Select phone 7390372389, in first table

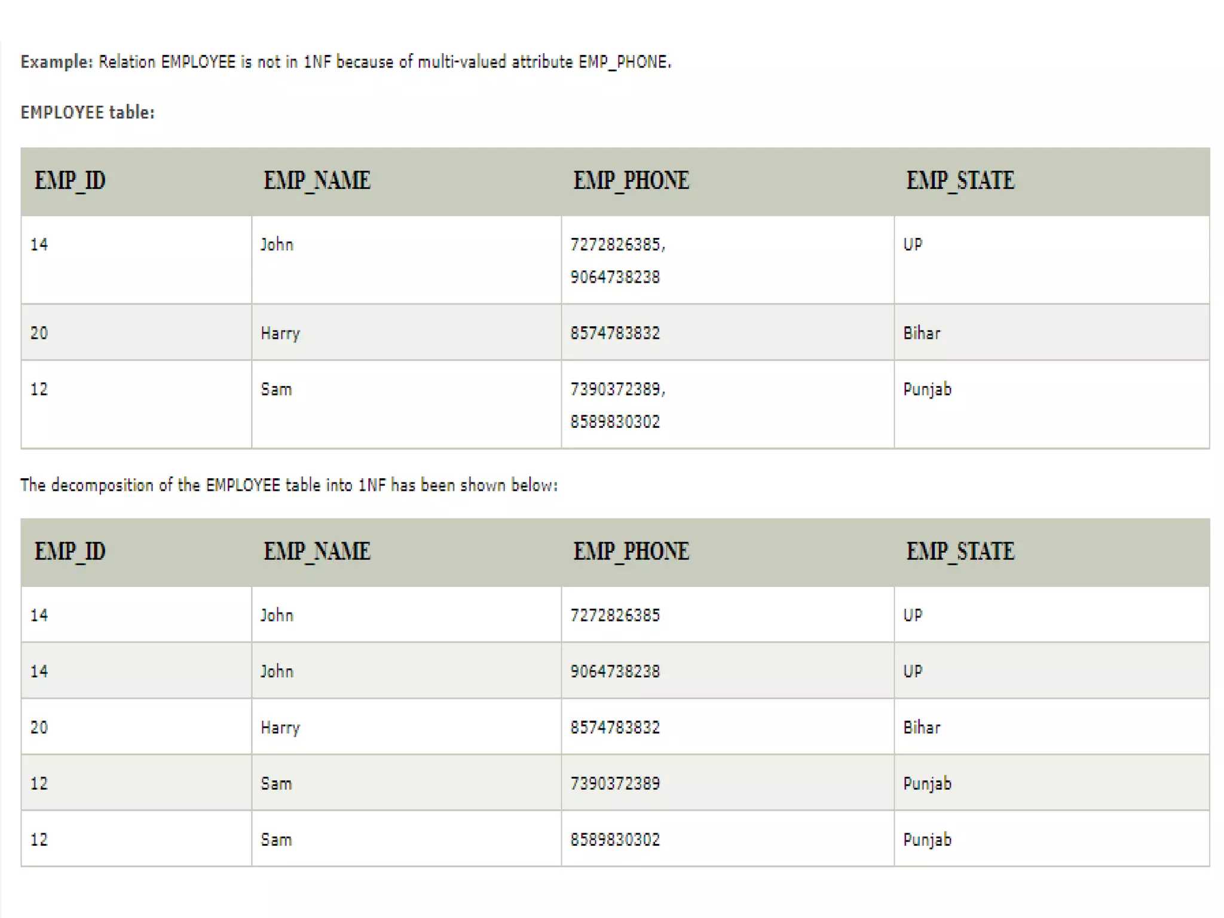pyautogui.click(x=617, y=390)
